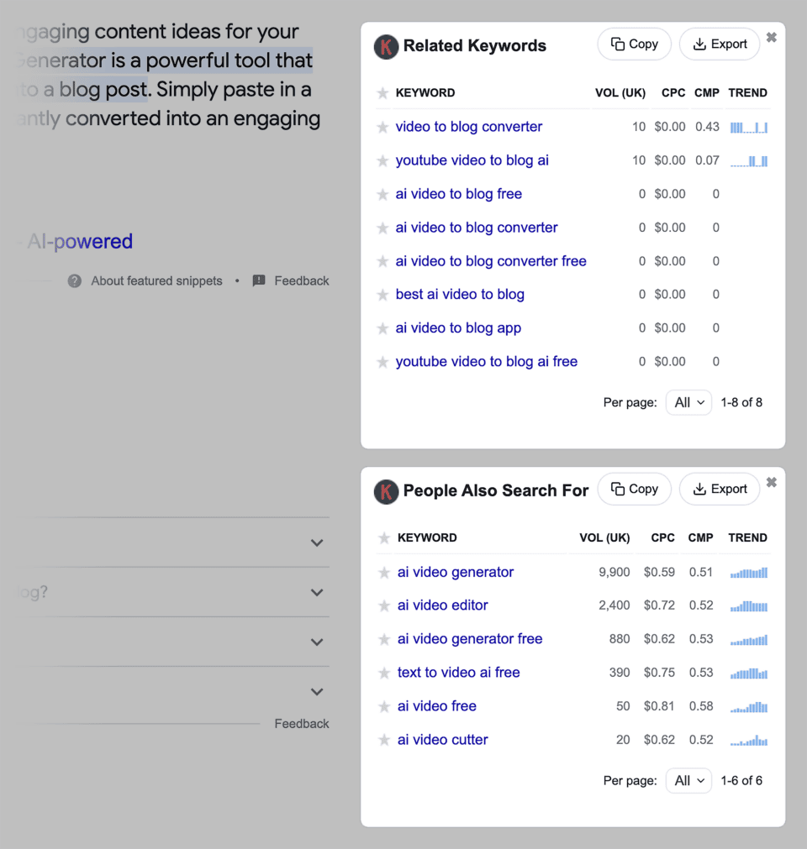
Task: View trend chart for 'ai video editor'
Action: pyautogui.click(x=748, y=606)
